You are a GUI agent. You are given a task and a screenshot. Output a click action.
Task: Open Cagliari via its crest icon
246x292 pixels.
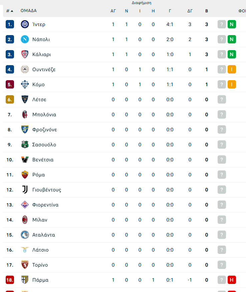click(25, 54)
